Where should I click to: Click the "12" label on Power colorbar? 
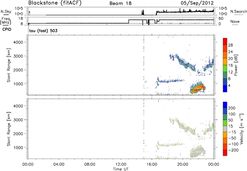(x=230, y=72)
